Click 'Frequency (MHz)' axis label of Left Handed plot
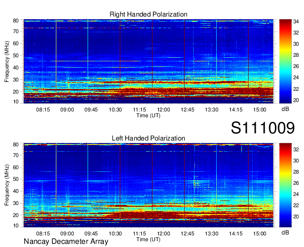 tap(7, 185)
